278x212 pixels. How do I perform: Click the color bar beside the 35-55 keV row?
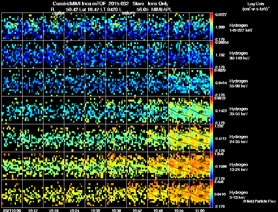pyautogui.click(x=212, y=110)
